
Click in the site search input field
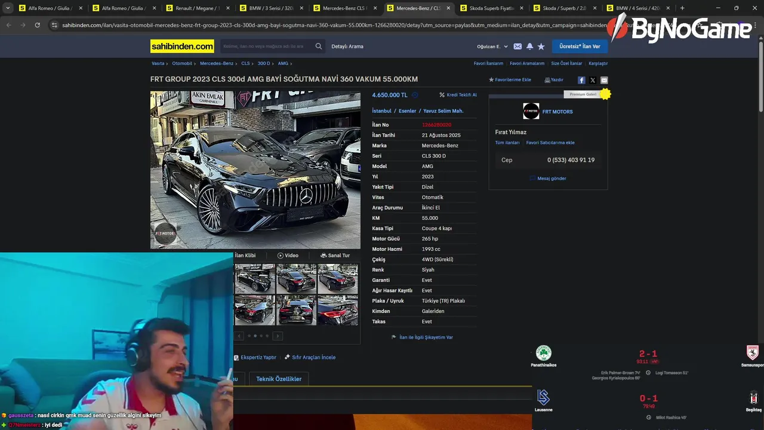click(266, 46)
